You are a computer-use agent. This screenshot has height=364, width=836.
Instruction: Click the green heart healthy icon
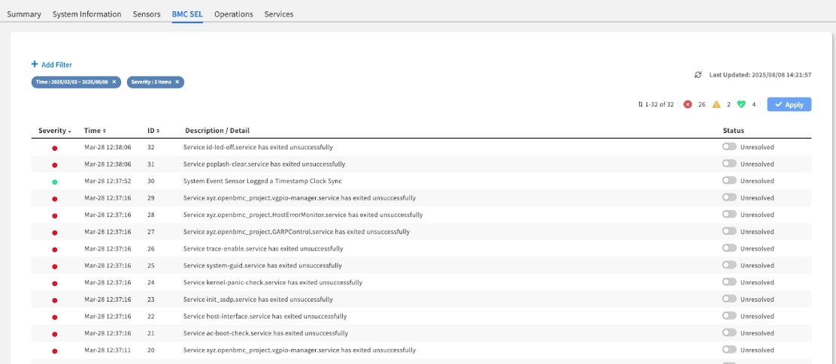[741, 104]
